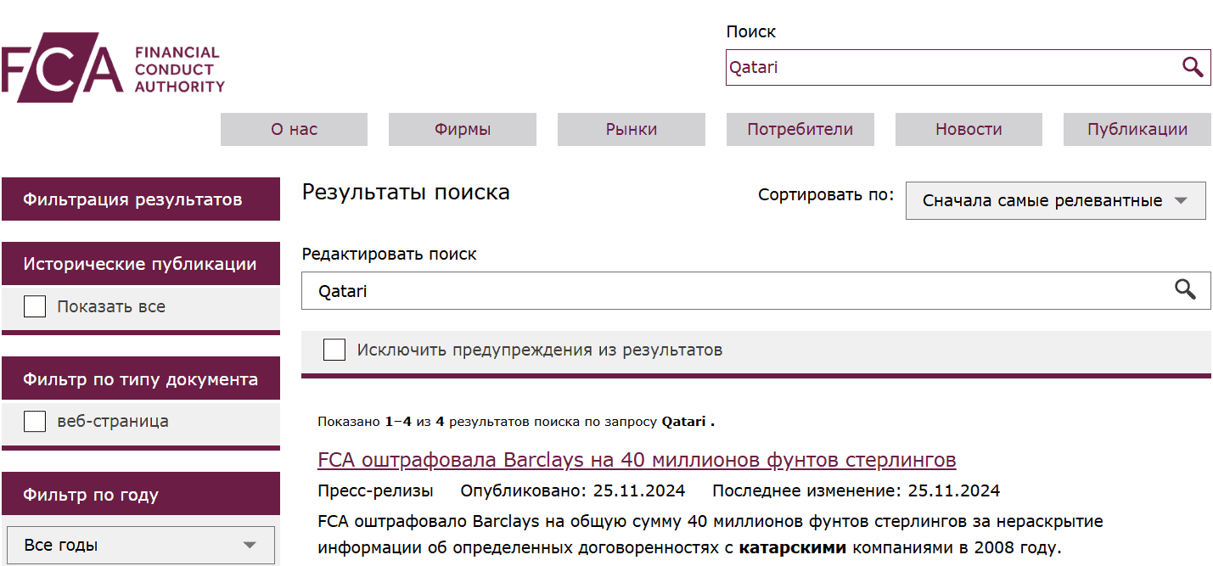Open the Barclays 40 million fine article

(637, 460)
